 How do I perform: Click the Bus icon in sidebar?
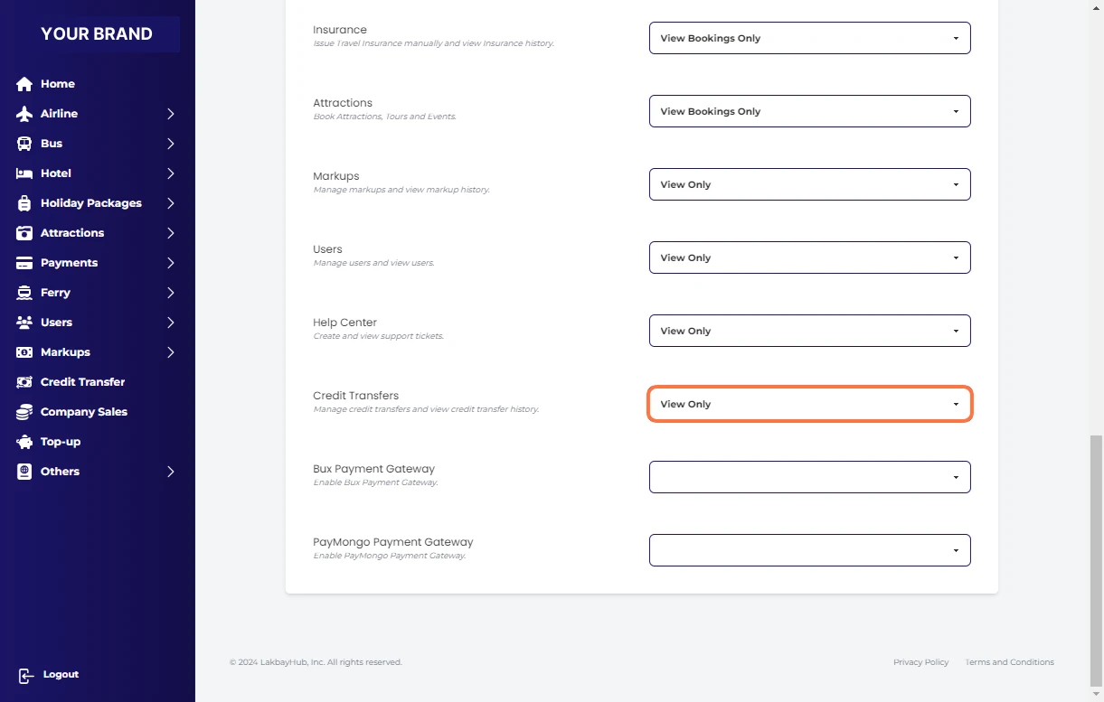click(x=24, y=144)
